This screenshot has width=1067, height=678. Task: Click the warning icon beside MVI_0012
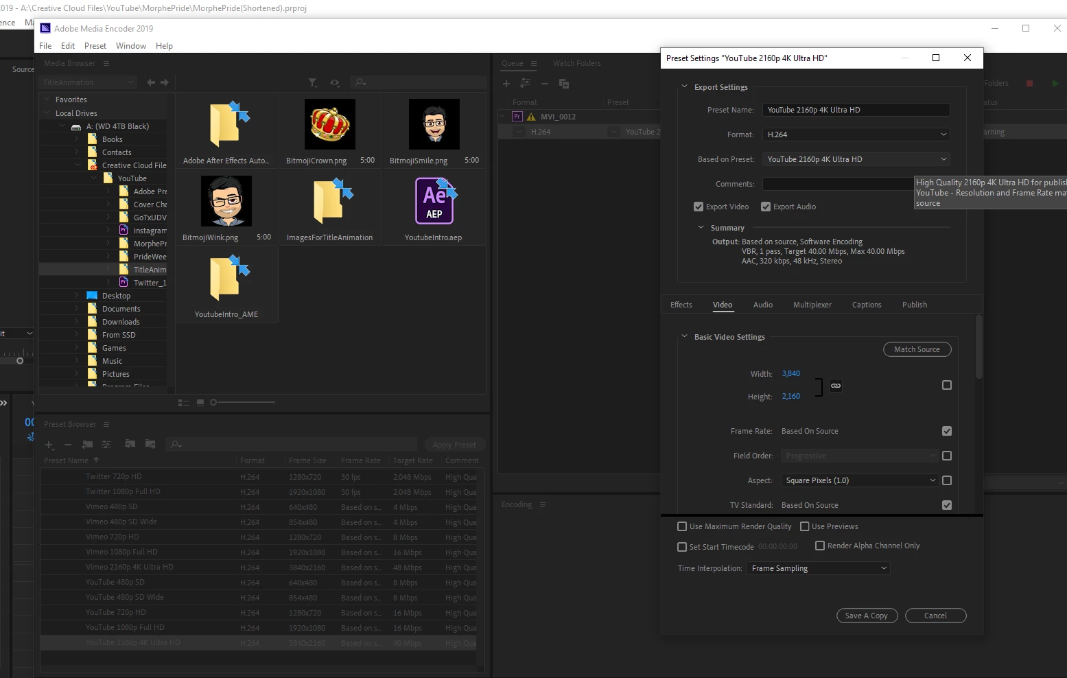click(531, 117)
